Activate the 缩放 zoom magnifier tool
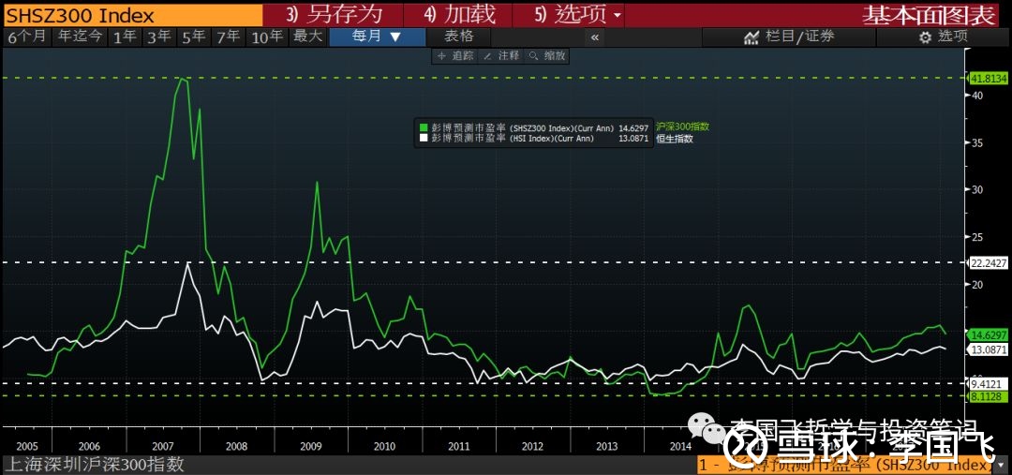This screenshot has height=475, width=1012. (547, 56)
